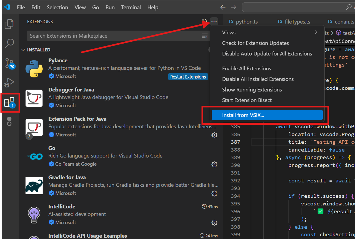Viewport: 355px width, 239px height.
Task: Click line number 392 in editor gutter
Action: (235, 181)
